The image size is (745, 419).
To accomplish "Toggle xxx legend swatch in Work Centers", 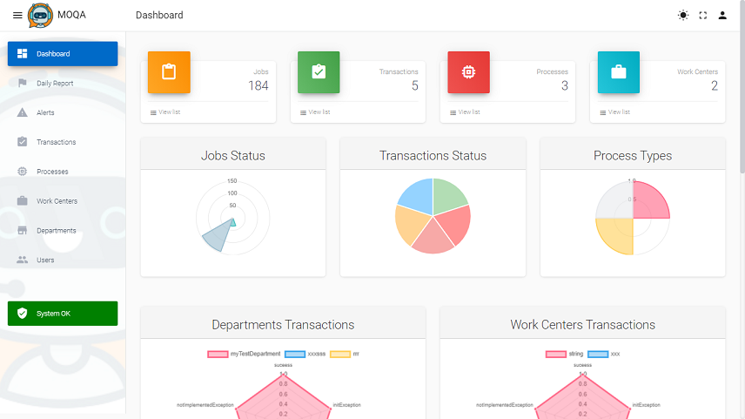I will [598, 355].
